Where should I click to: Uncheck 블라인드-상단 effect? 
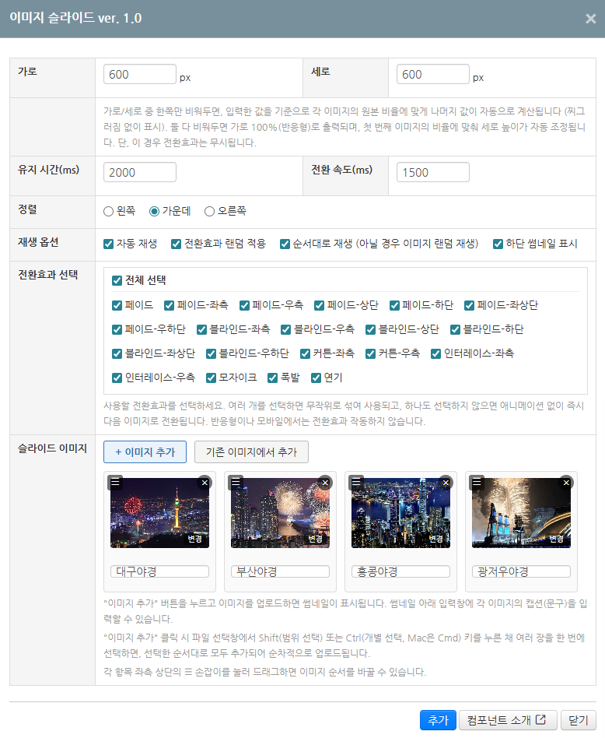point(370,329)
